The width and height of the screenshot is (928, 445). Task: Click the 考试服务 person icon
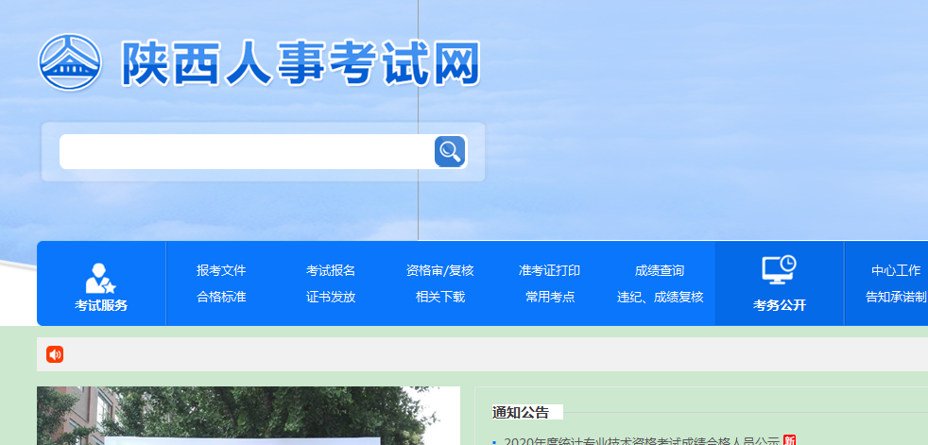pos(100,278)
